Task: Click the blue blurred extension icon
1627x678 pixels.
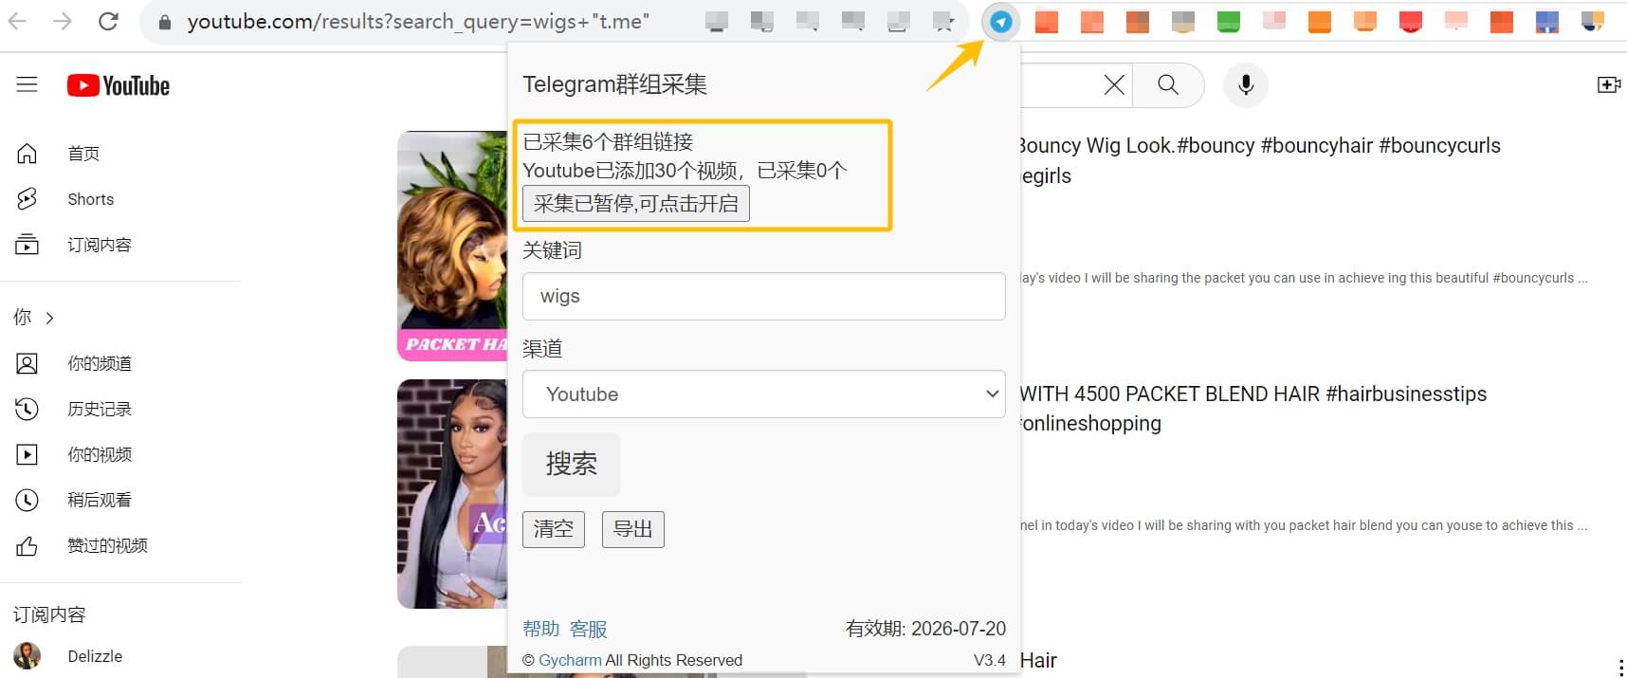Action: pyautogui.click(x=1547, y=21)
